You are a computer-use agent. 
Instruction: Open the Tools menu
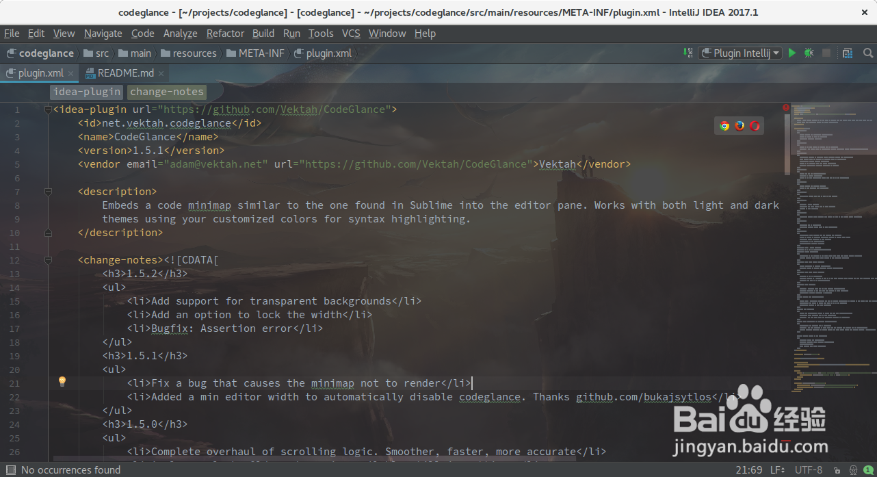321,33
